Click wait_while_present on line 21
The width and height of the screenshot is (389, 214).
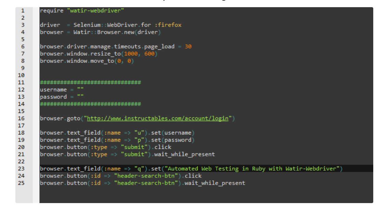coord(185,154)
